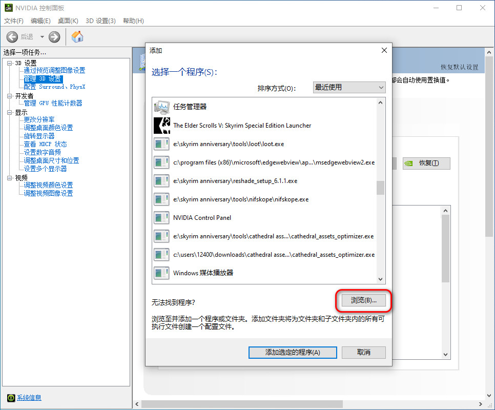Select the 任务管理器 program icon

162,107
